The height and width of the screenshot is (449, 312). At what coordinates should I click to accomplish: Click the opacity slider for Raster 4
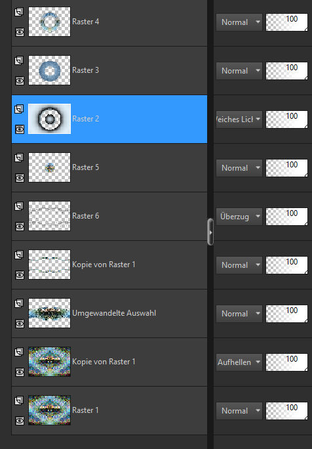(286, 22)
